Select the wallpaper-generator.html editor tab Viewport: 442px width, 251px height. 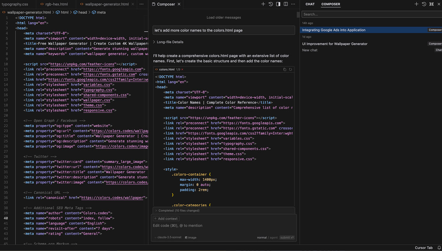tap(107, 4)
